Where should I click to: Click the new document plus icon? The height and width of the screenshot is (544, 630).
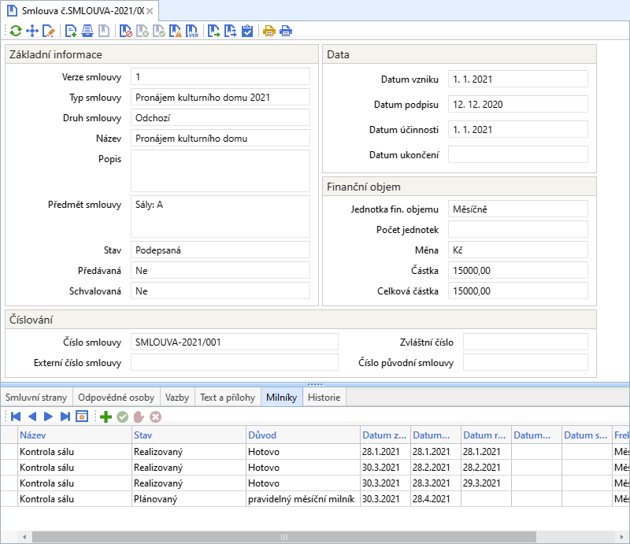click(72, 31)
